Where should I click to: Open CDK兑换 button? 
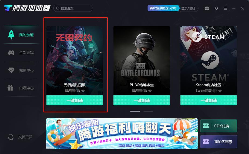click(219, 126)
